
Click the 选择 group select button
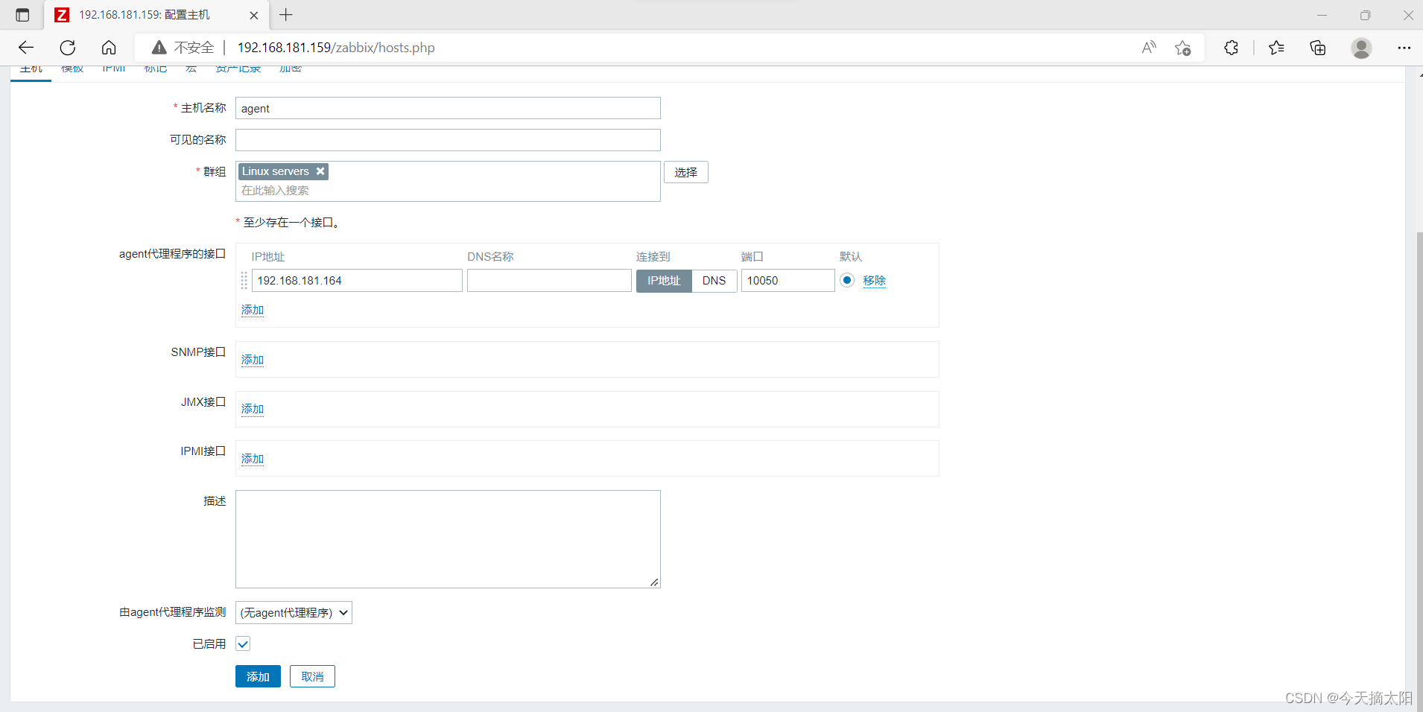[686, 172]
